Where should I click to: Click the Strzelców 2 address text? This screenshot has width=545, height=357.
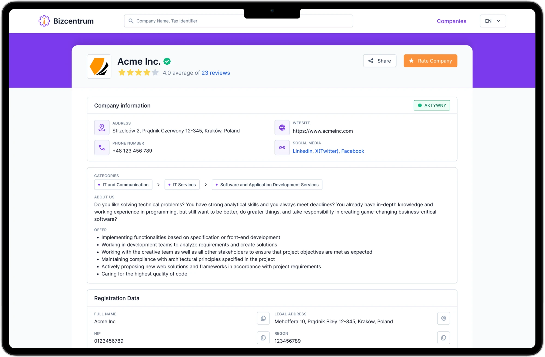pyautogui.click(x=176, y=131)
